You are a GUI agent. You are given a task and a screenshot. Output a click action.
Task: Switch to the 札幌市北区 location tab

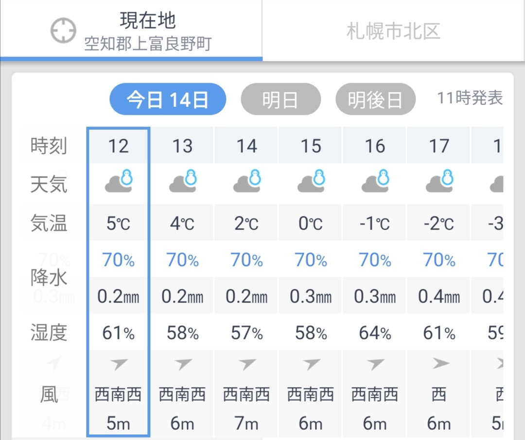pyautogui.click(x=393, y=31)
